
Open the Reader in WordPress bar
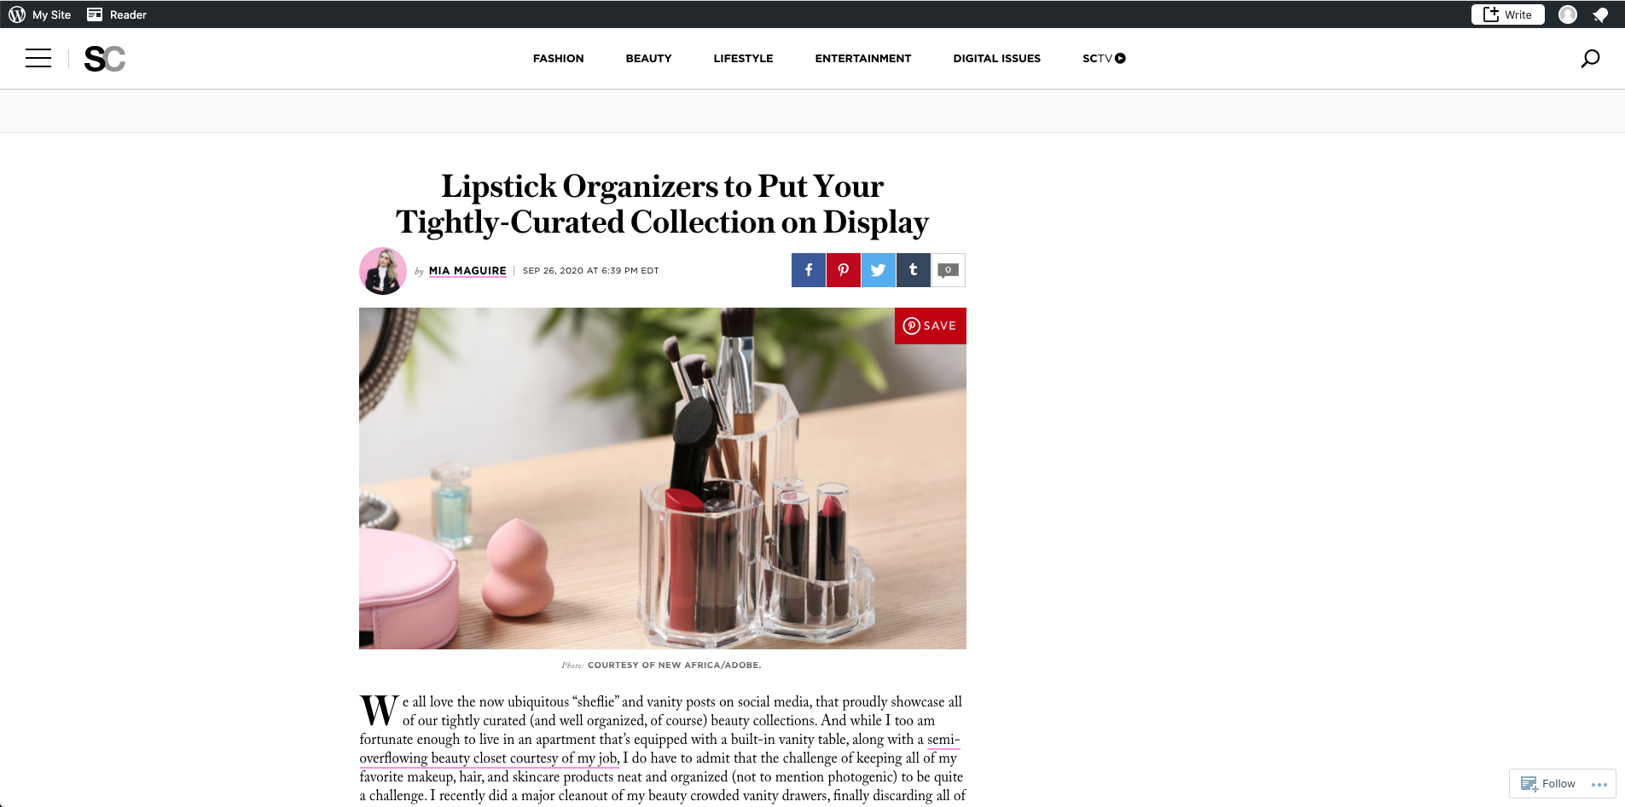tap(117, 14)
